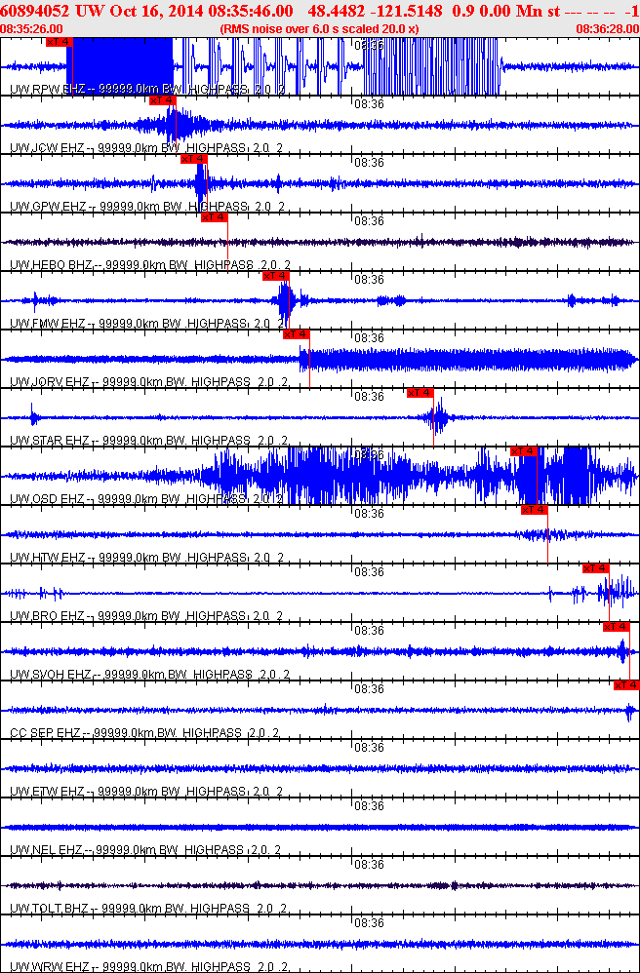Image resolution: width=640 pixels, height=973 pixels.
Task: Select the OSD trace xT 4 pick flag
Action: coord(525,451)
